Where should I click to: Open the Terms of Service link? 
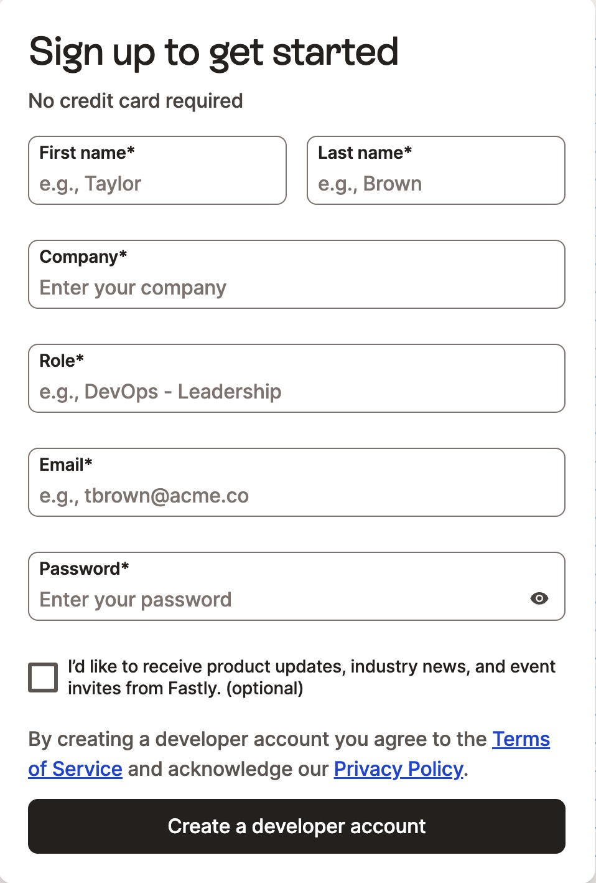tap(521, 739)
